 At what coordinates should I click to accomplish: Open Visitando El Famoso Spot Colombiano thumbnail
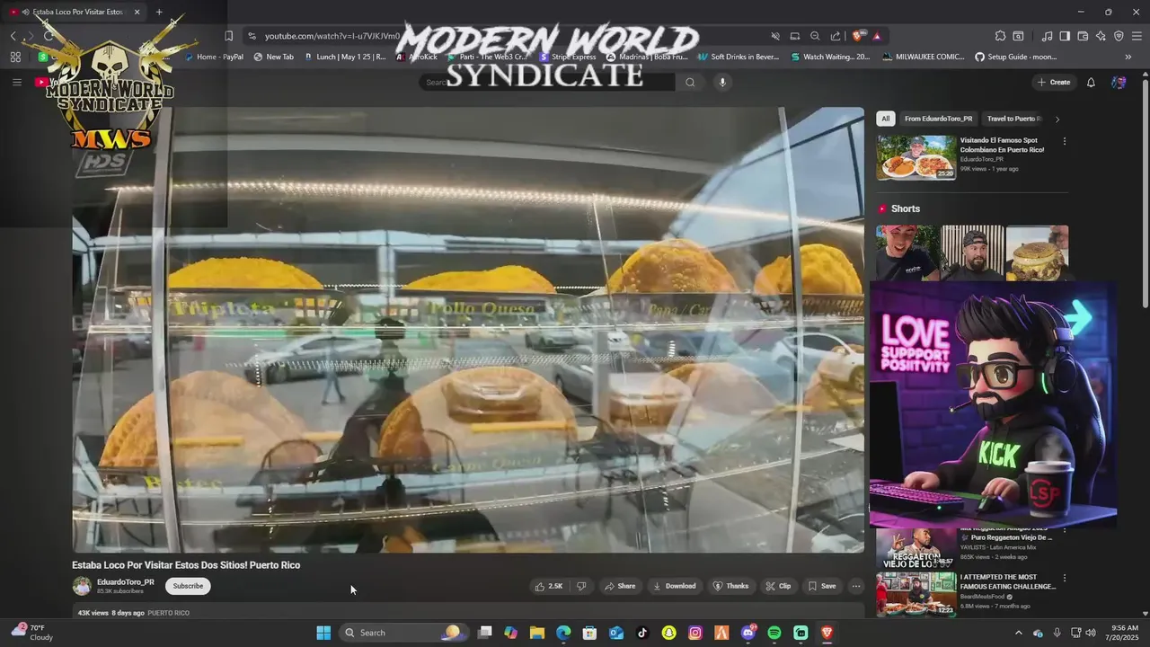(916, 157)
